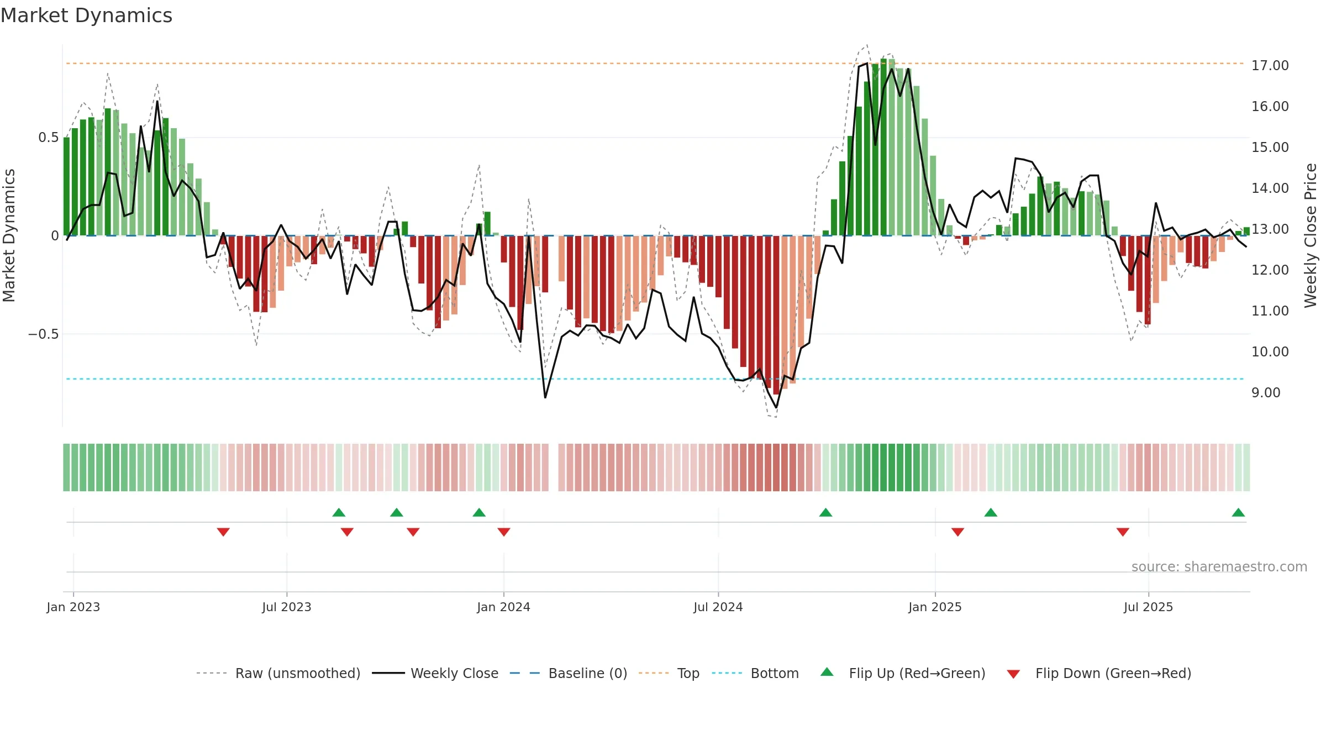Screen dimensions: 1326x746
Task: Click the Jul 2024 x-axis label
Action: click(x=718, y=607)
